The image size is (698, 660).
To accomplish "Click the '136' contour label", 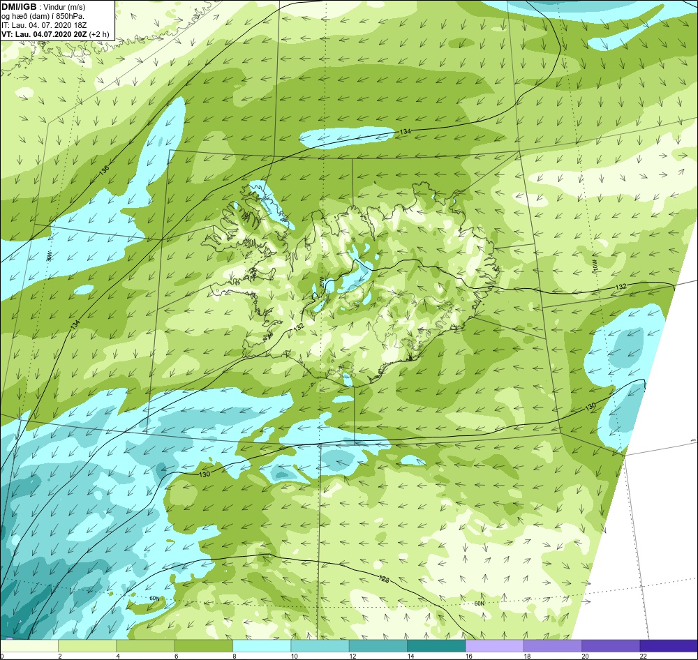I will tap(104, 171).
